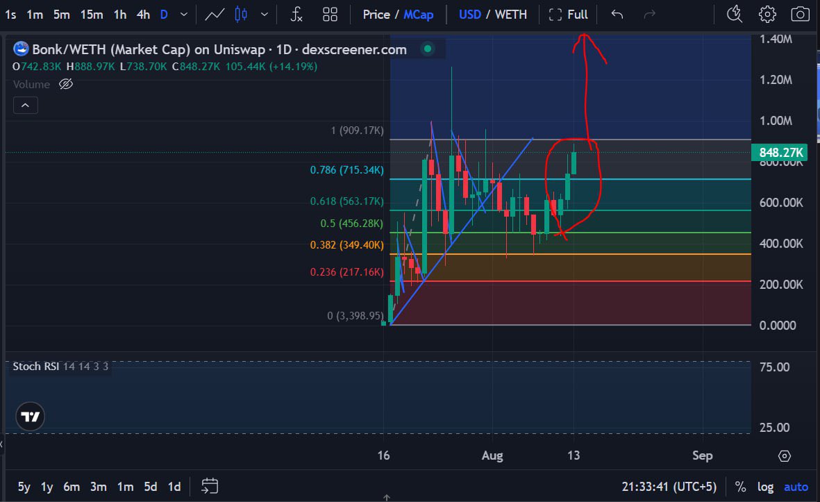Image resolution: width=820 pixels, height=502 pixels.
Task: Click the Bonk token logo
Action: pos(21,49)
